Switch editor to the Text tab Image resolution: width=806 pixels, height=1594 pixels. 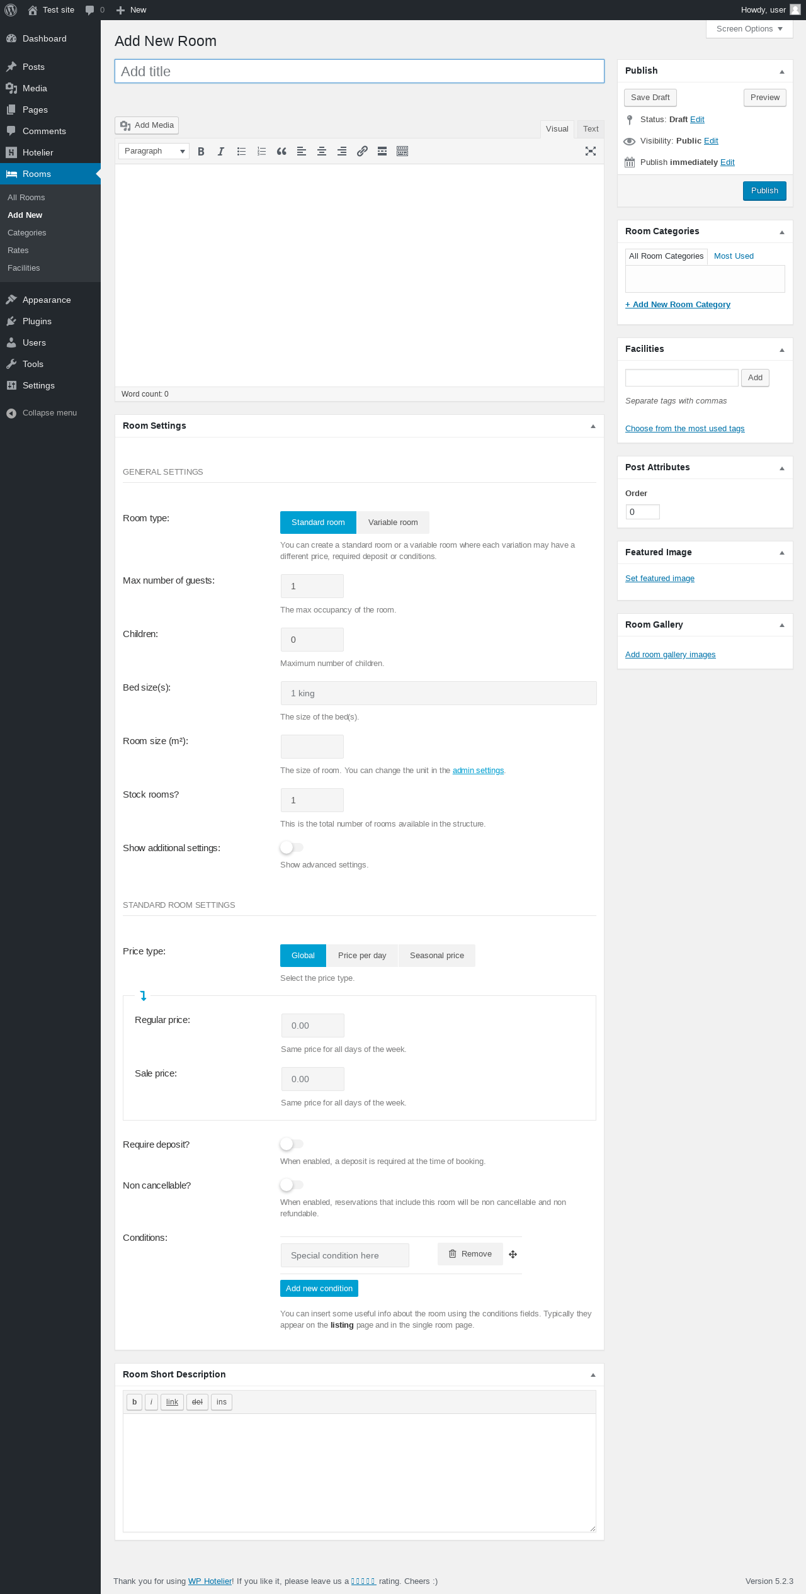(591, 129)
